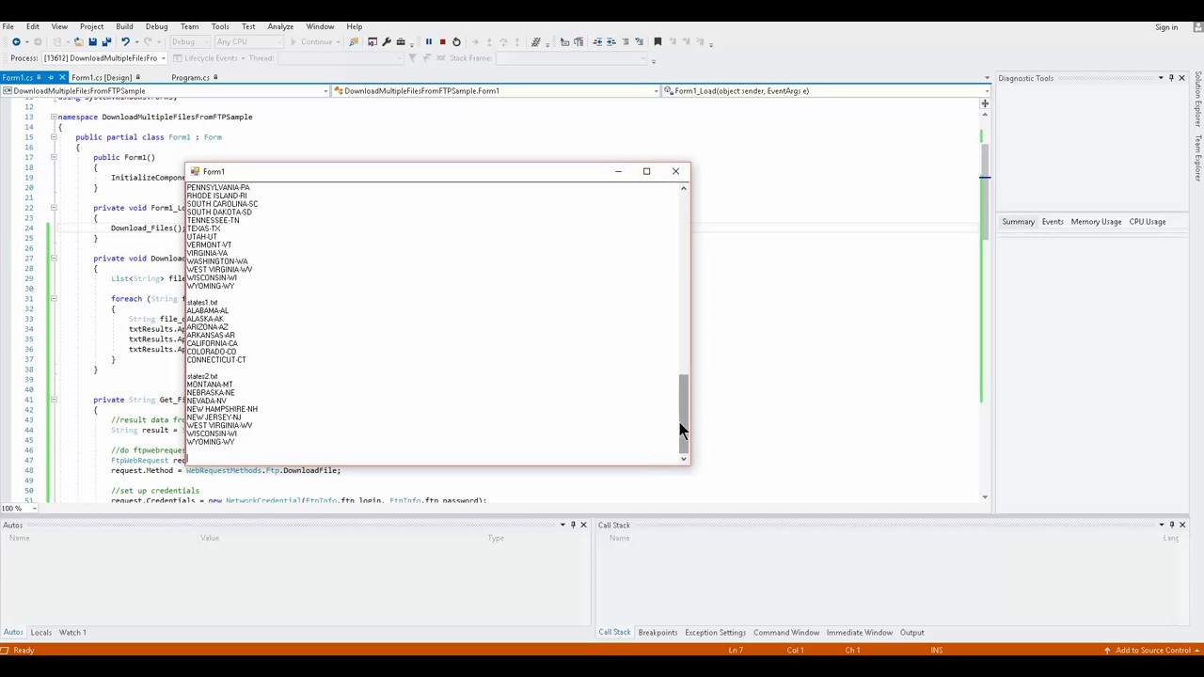The image size is (1204, 677).
Task: Collapse the foreach loop code block
Action: pyautogui.click(x=54, y=299)
